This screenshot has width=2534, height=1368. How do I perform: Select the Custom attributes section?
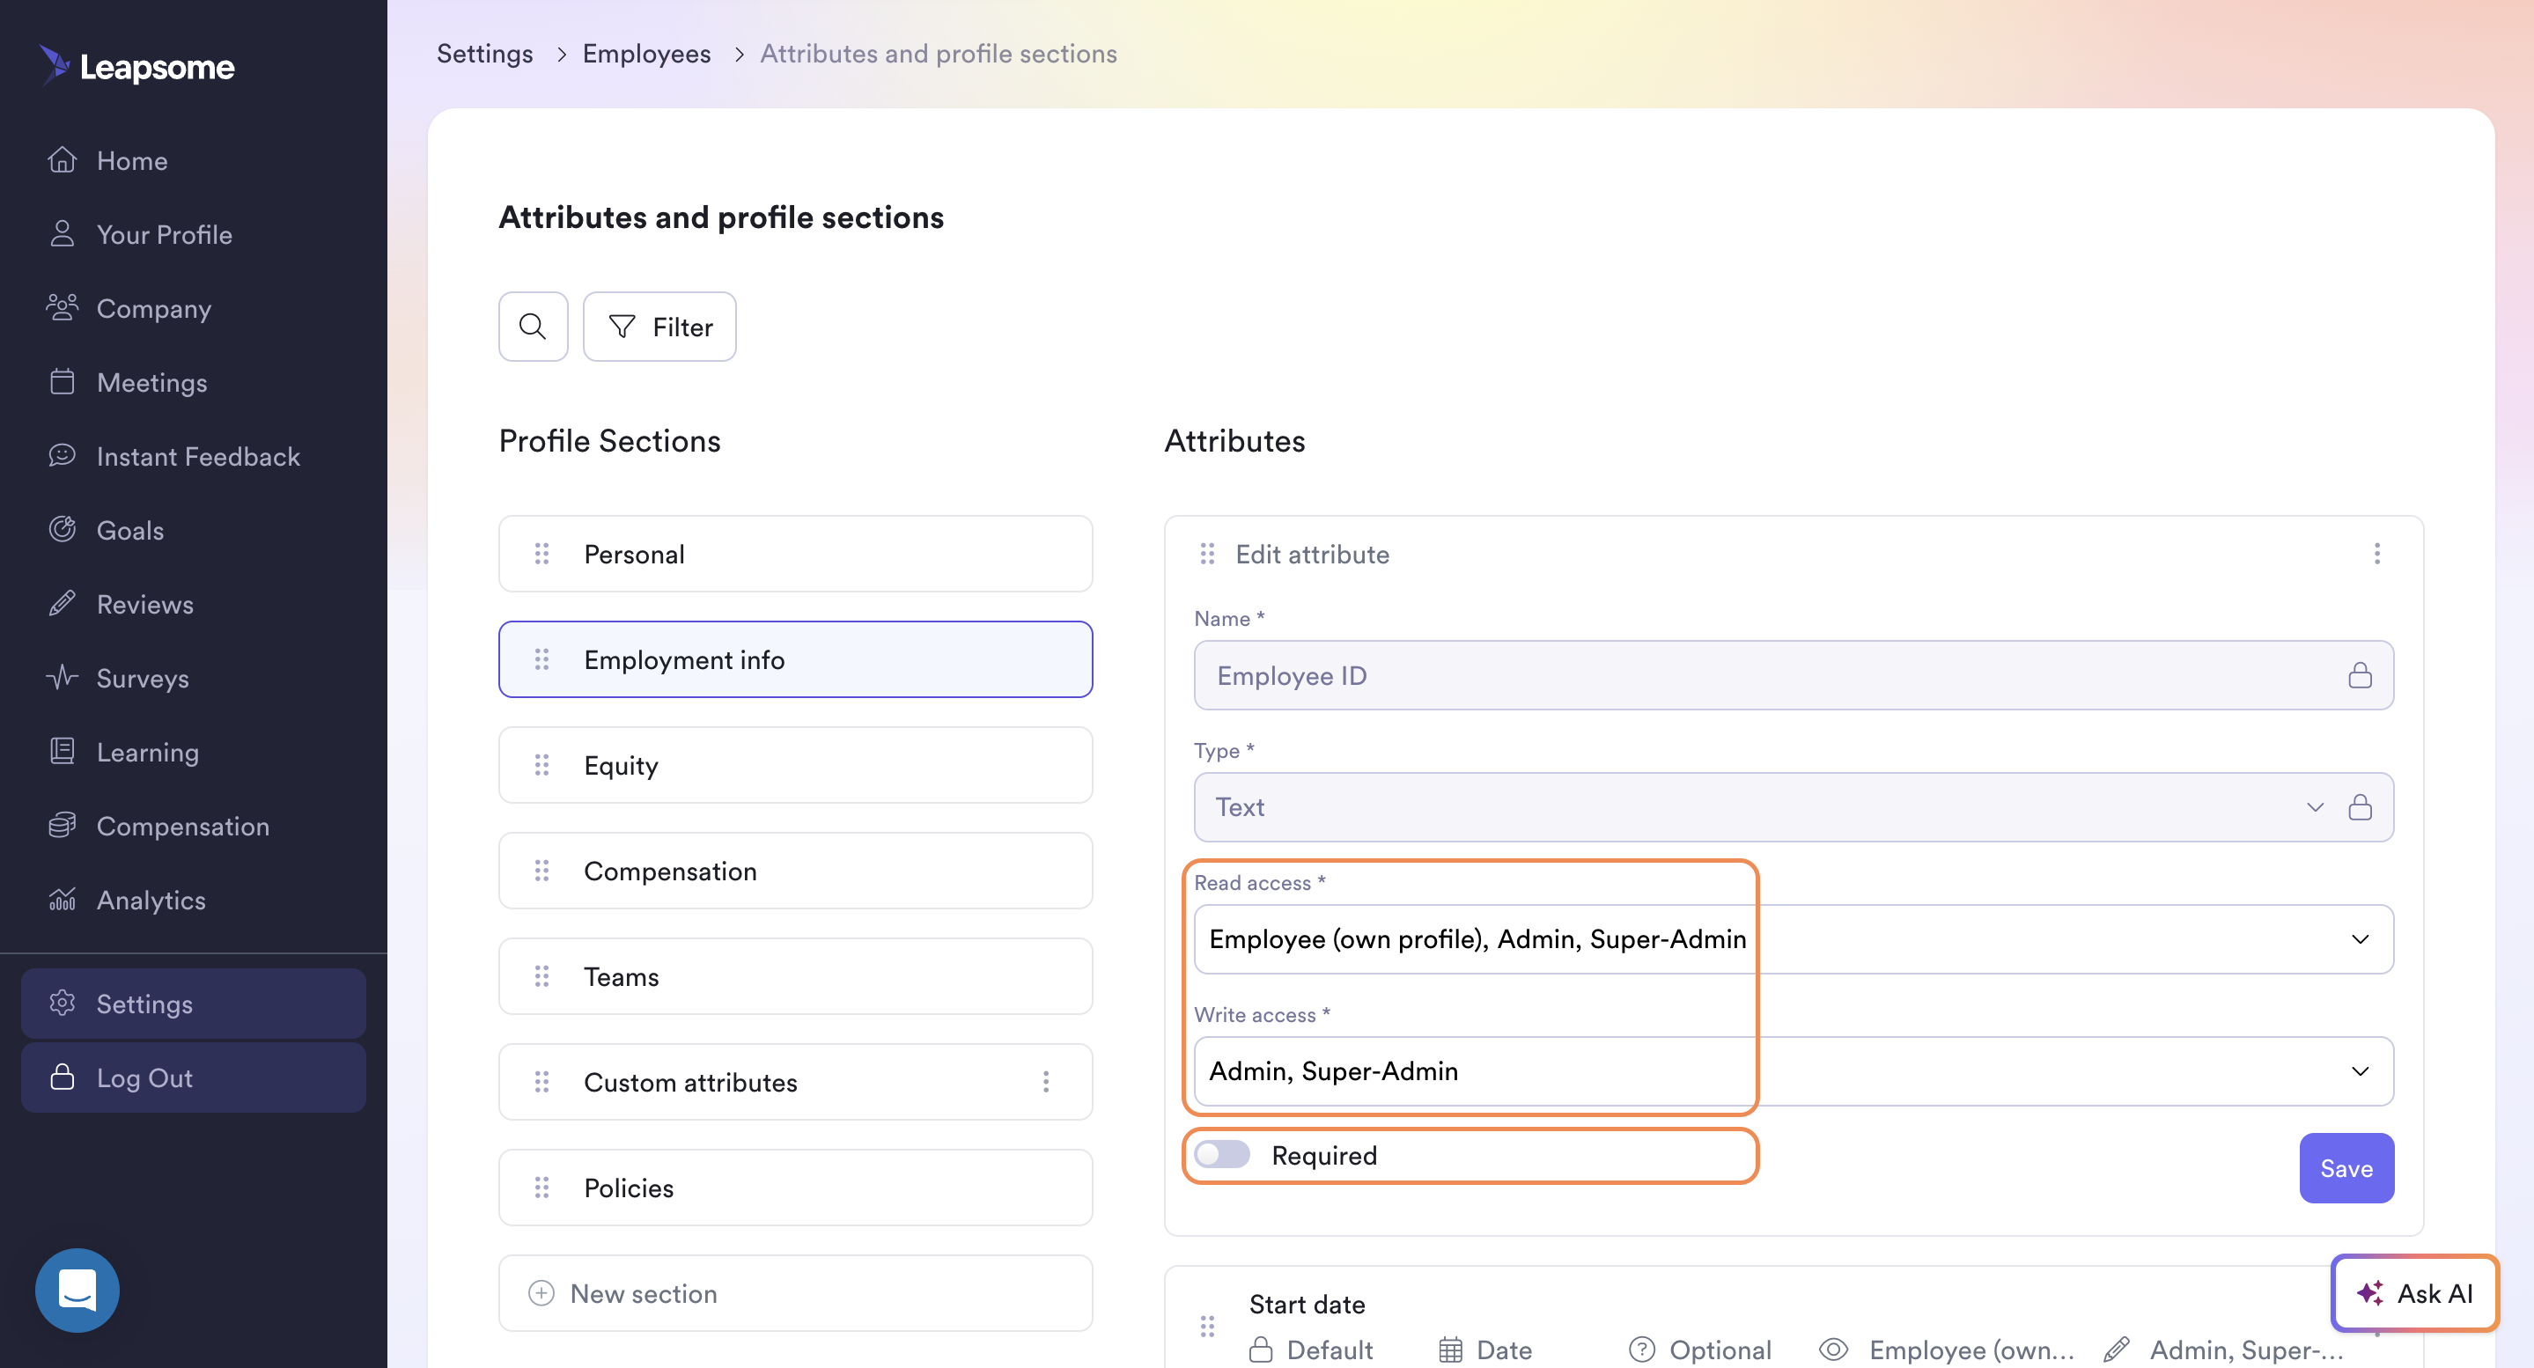coord(795,1082)
